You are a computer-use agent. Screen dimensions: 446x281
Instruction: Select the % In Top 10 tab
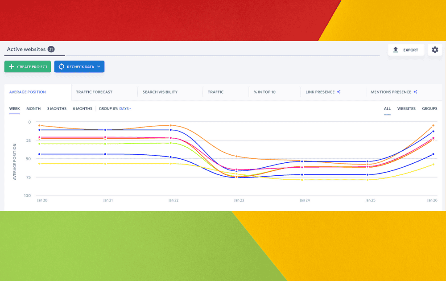pyautogui.click(x=264, y=92)
